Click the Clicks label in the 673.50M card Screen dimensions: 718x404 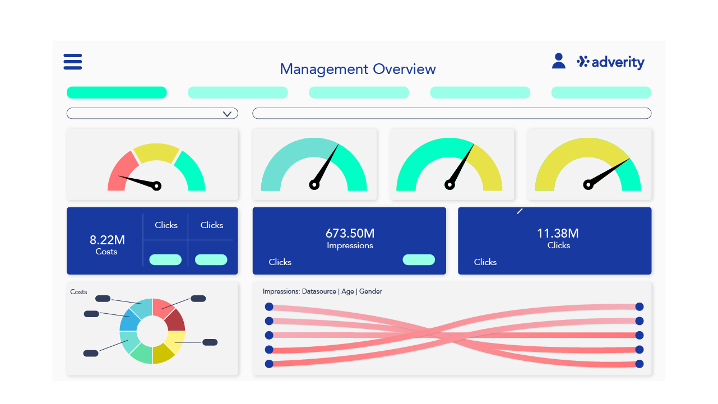(x=280, y=262)
